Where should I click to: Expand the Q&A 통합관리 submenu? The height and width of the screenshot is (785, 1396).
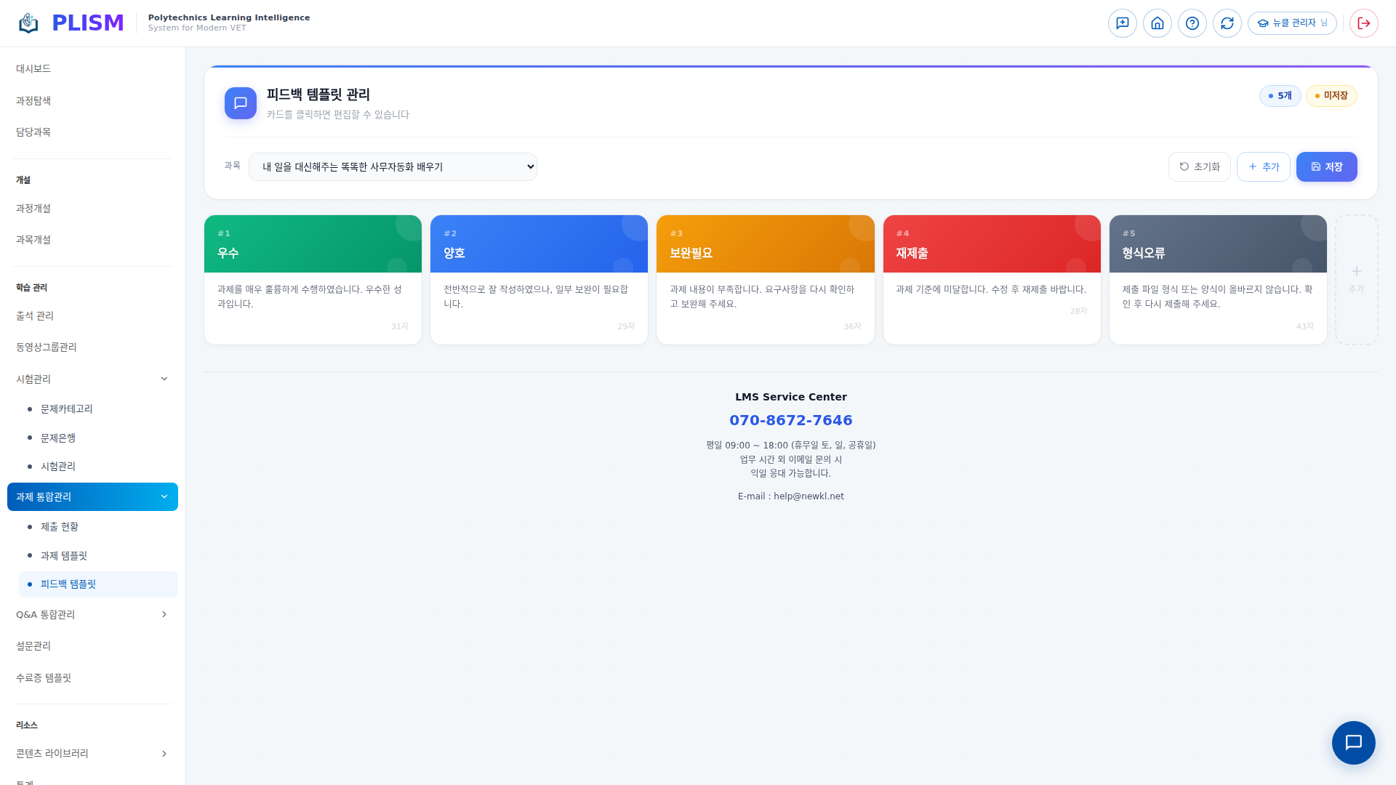coord(164,614)
